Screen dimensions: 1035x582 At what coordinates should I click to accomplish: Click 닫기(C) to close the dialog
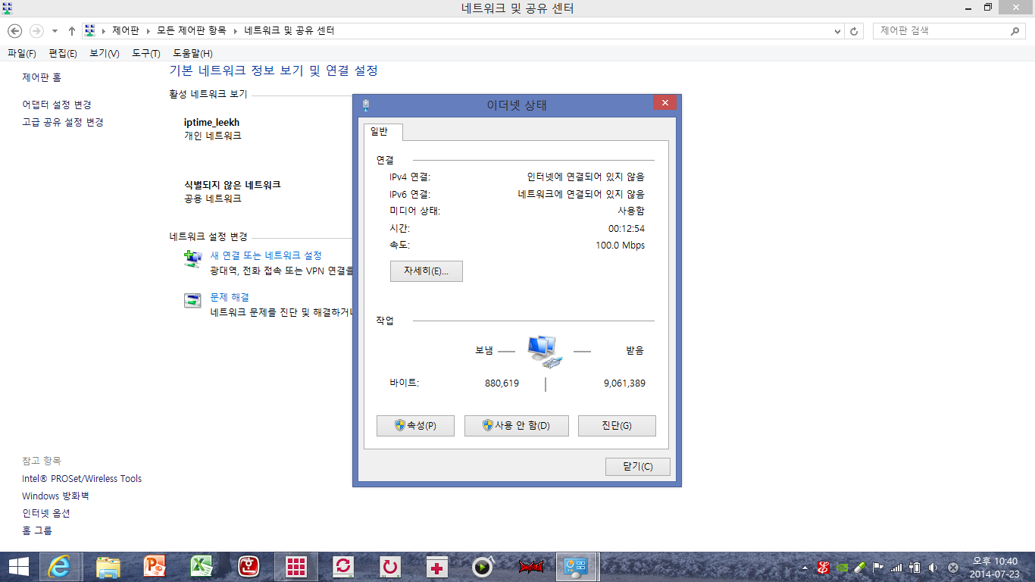(x=637, y=466)
